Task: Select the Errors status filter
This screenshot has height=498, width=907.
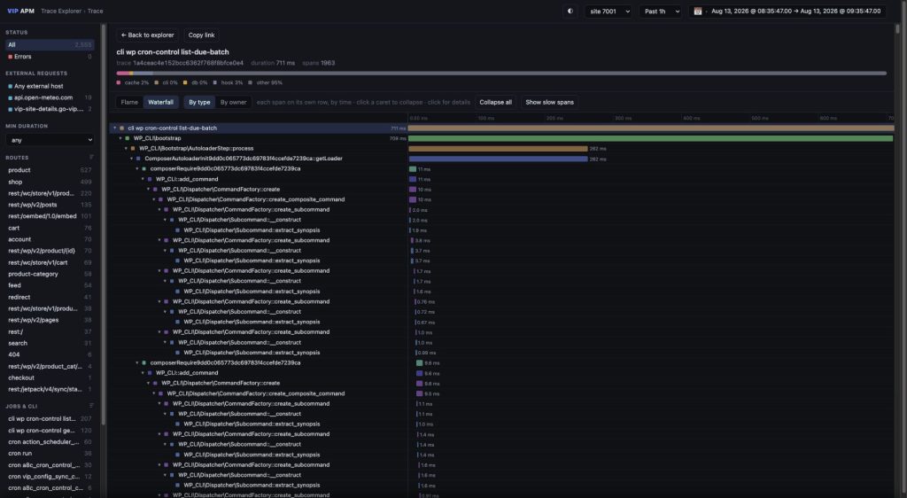Action: (x=50, y=57)
